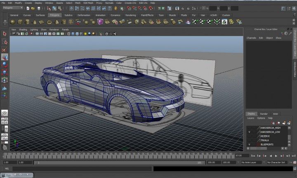Open the Render layer tab

pyautogui.click(x=264, y=114)
